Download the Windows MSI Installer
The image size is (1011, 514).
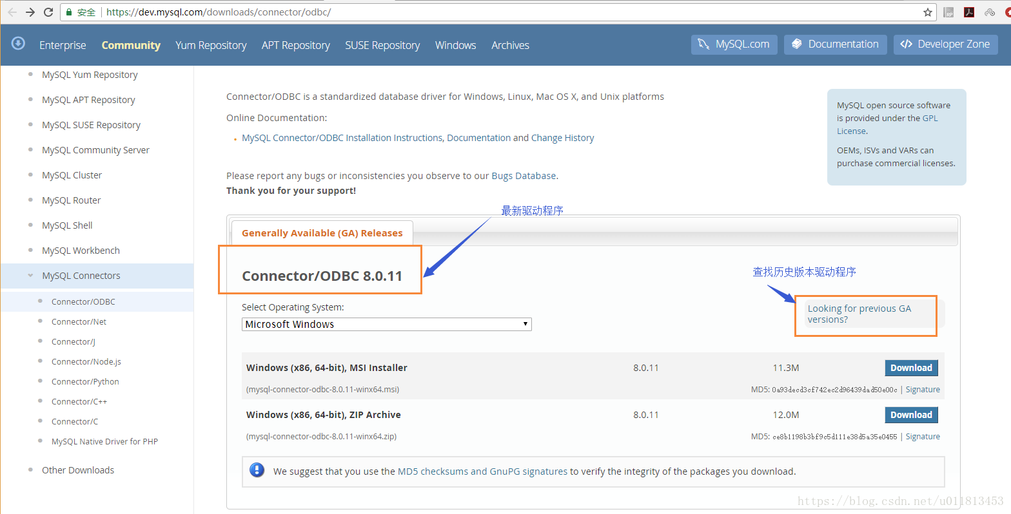coord(911,368)
